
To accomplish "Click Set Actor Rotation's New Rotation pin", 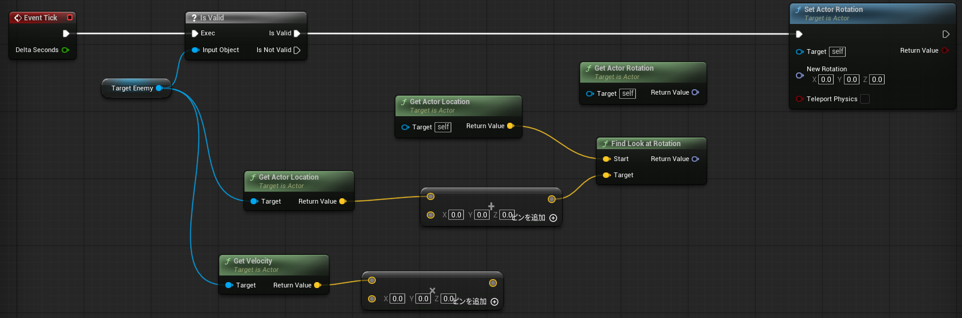I will pos(800,75).
